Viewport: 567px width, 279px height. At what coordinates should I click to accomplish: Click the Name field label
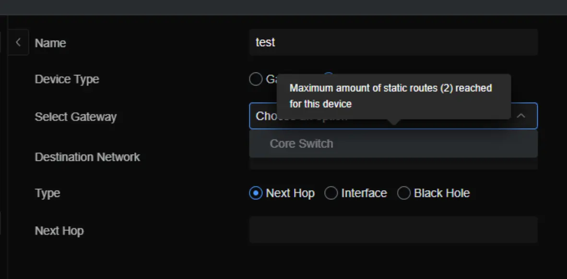tap(50, 43)
